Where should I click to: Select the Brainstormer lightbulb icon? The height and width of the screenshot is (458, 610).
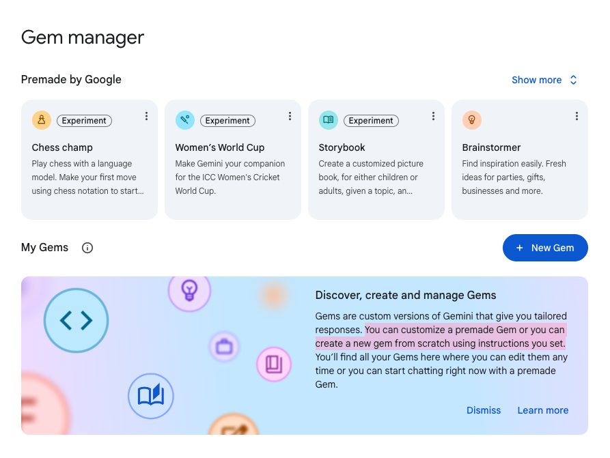click(x=471, y=119)
